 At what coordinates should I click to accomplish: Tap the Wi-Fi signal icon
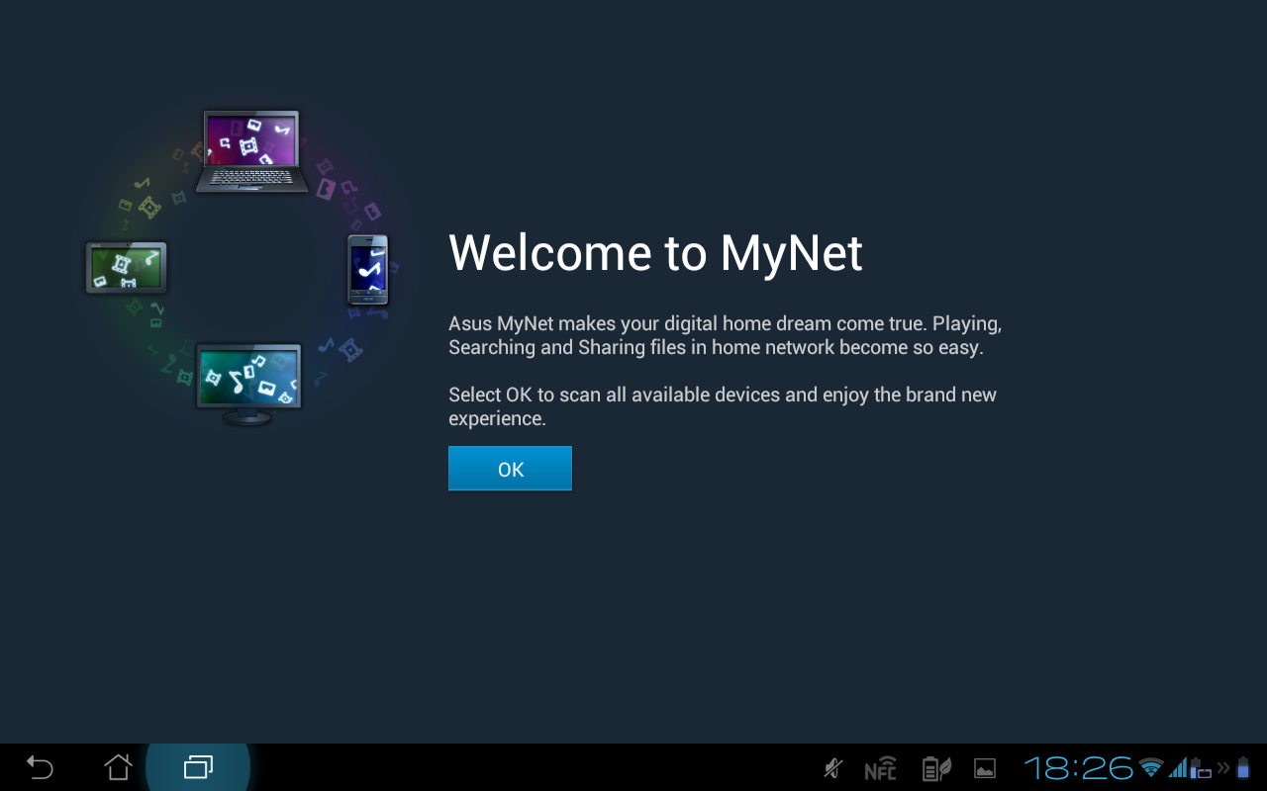1151,767
